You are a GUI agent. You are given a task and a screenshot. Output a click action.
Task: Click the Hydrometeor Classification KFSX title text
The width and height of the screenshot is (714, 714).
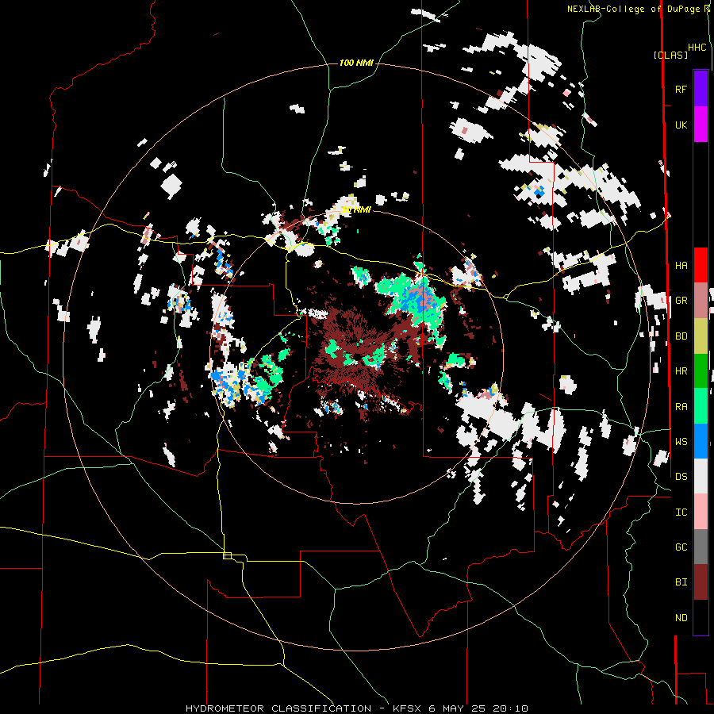click(x=357, y=708)
